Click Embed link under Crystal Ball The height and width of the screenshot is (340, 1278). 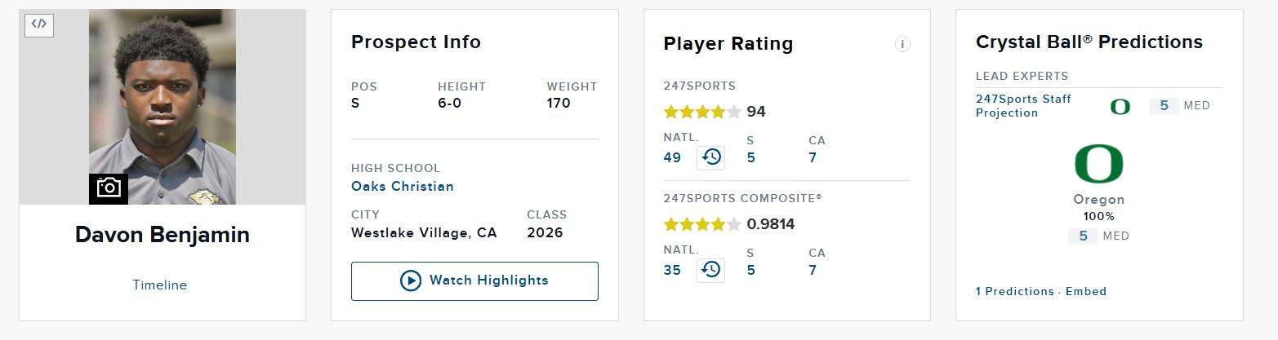point(1086,291)
